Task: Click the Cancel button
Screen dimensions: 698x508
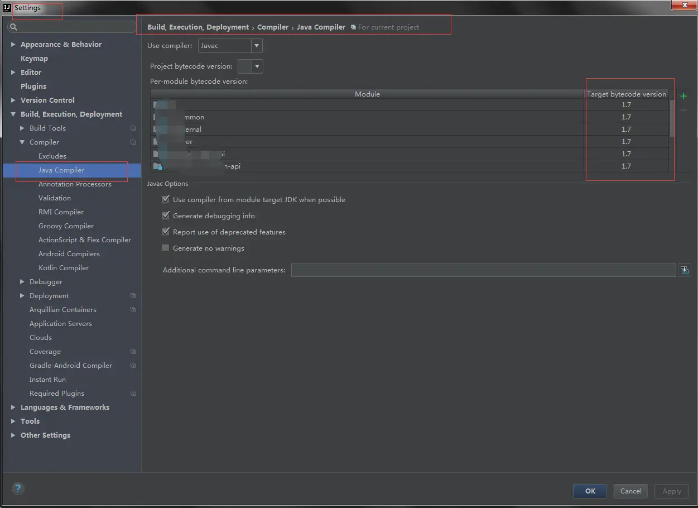Action: point(631,491)
